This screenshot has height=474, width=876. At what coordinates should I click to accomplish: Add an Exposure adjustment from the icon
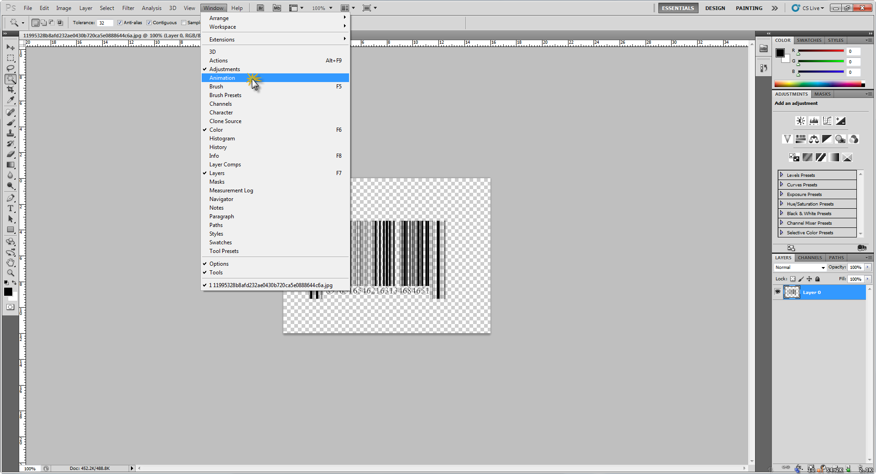tap(840, 121)
